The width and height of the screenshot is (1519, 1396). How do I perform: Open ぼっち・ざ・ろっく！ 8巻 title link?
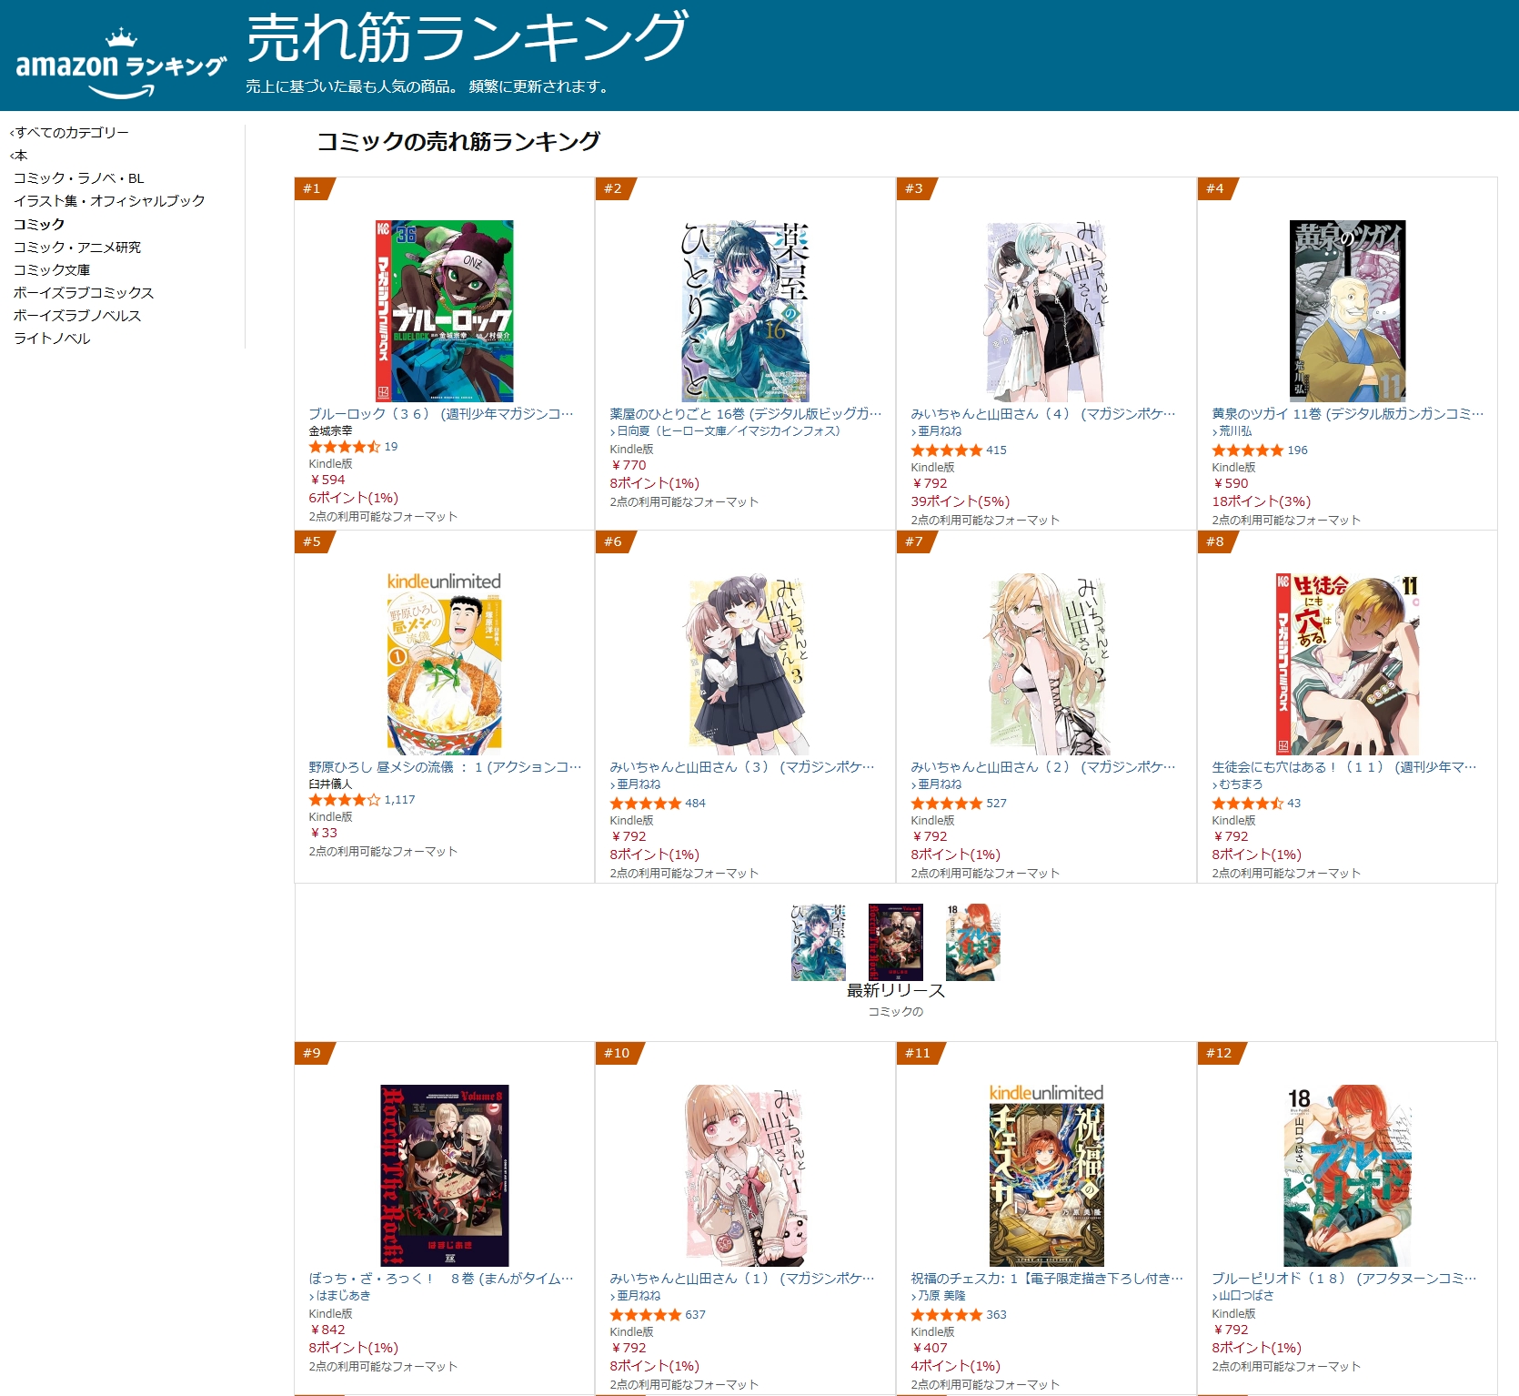441,1279
